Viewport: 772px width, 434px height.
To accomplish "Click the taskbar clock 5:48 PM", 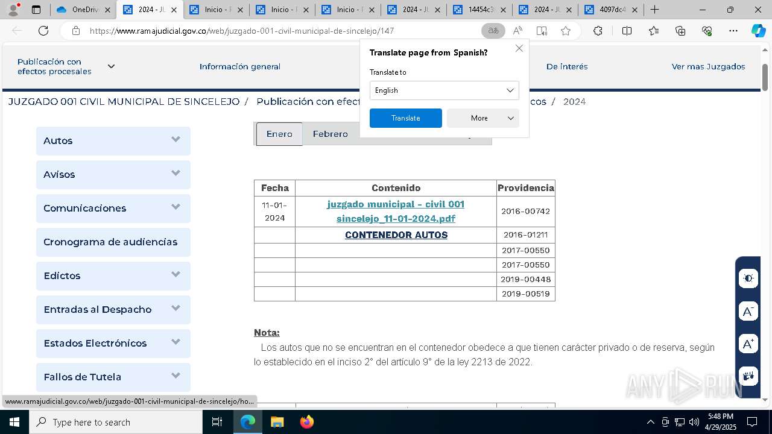I will (721, 422).
